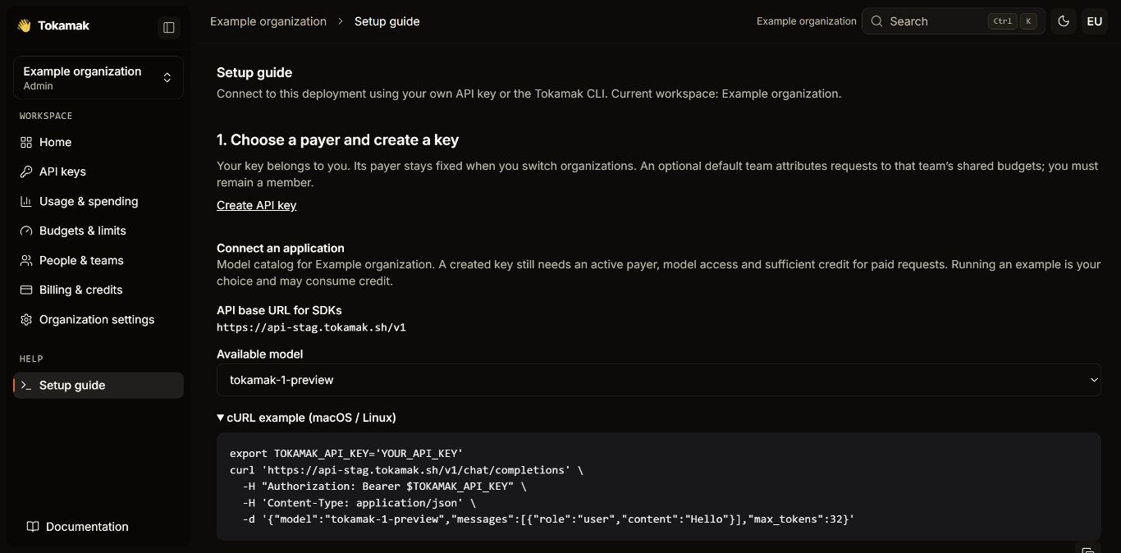Click the Connect an application heading
Screen dimensions: 1121x553
tap(281, 248)
